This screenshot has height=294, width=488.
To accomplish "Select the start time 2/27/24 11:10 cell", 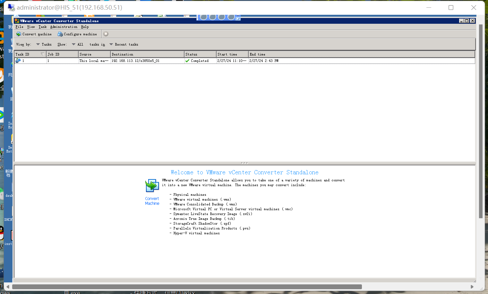I will [232, 61].
